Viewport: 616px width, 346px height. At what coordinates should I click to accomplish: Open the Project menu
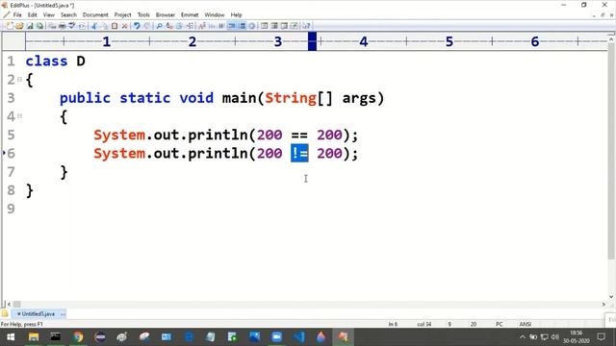(122, 15)
